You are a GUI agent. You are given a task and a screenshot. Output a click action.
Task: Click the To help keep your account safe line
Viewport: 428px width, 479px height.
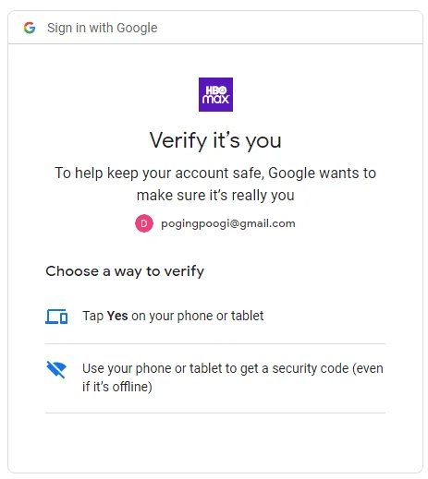point(215,174)
